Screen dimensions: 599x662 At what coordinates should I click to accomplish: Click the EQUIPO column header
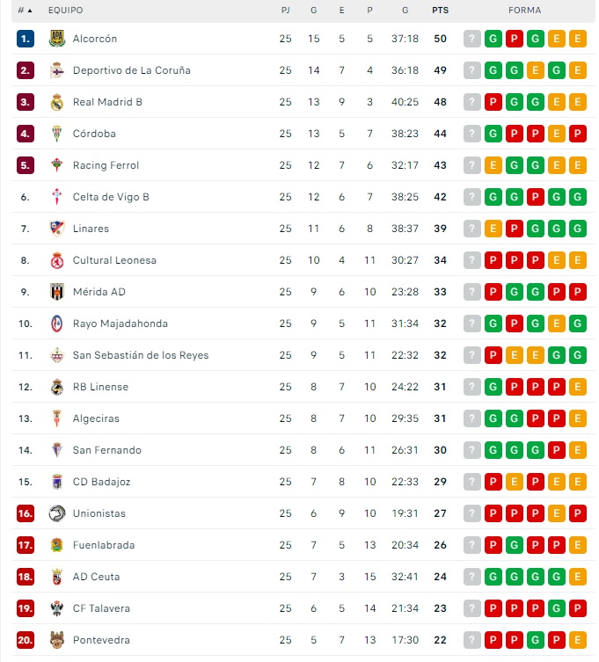(66, 11)
